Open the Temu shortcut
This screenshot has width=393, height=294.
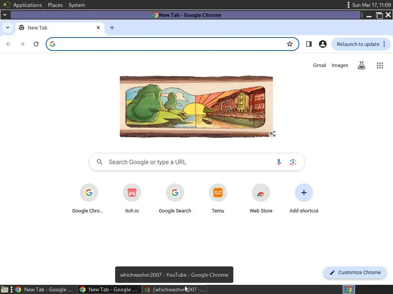pyautogui.click(x=218, y=199)
